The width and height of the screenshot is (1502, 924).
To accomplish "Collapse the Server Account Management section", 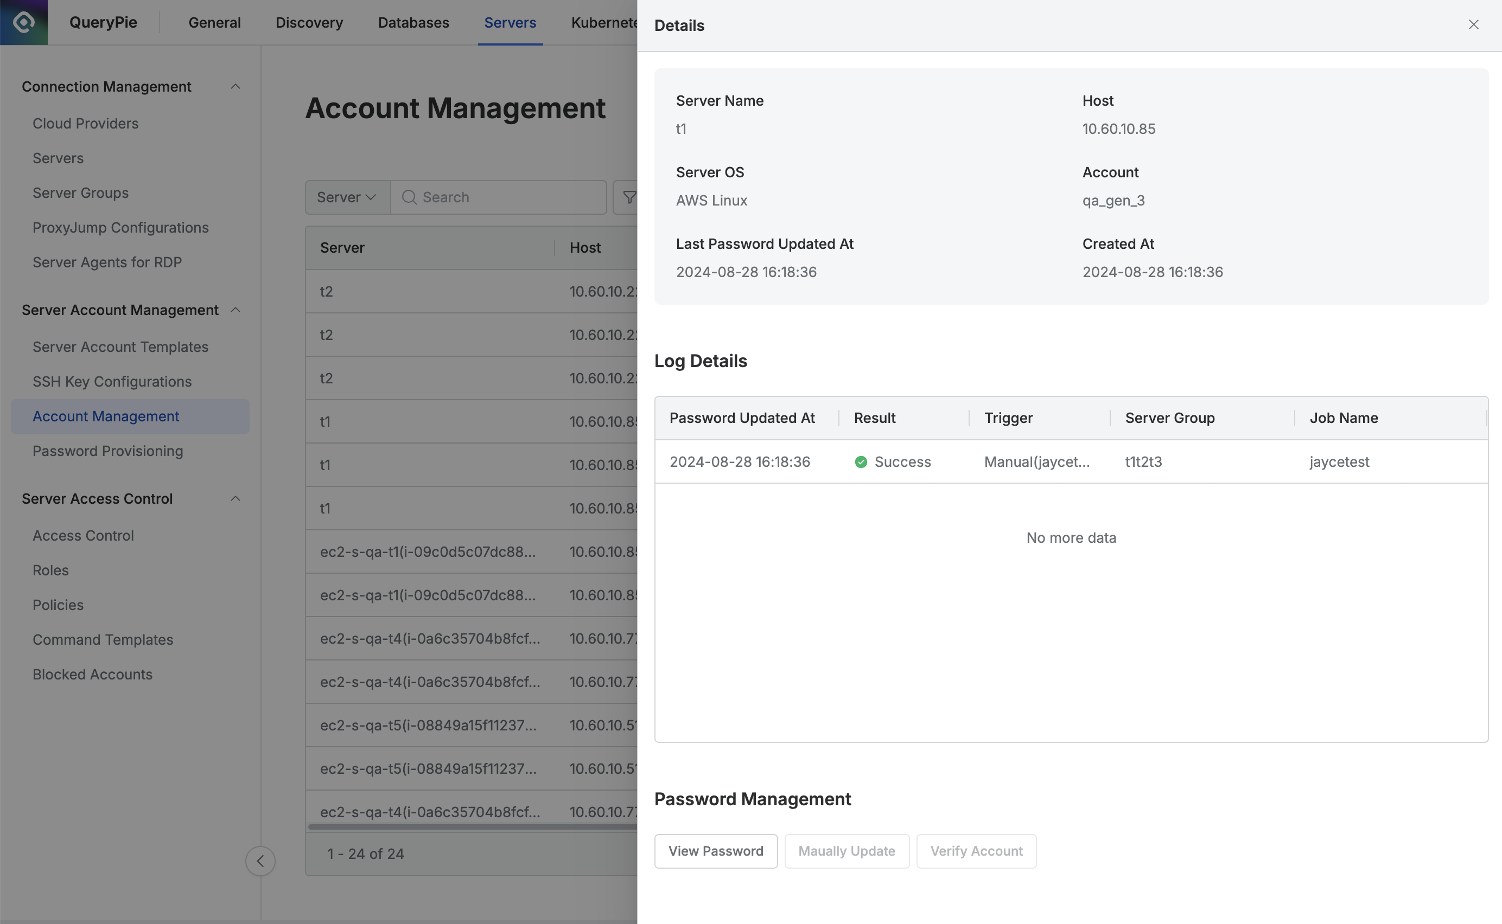I will [236, 310].
